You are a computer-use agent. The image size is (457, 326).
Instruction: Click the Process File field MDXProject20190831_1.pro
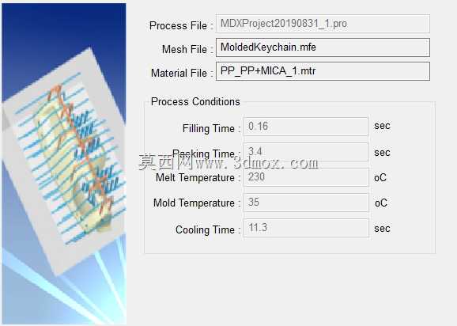click(323, 24)
